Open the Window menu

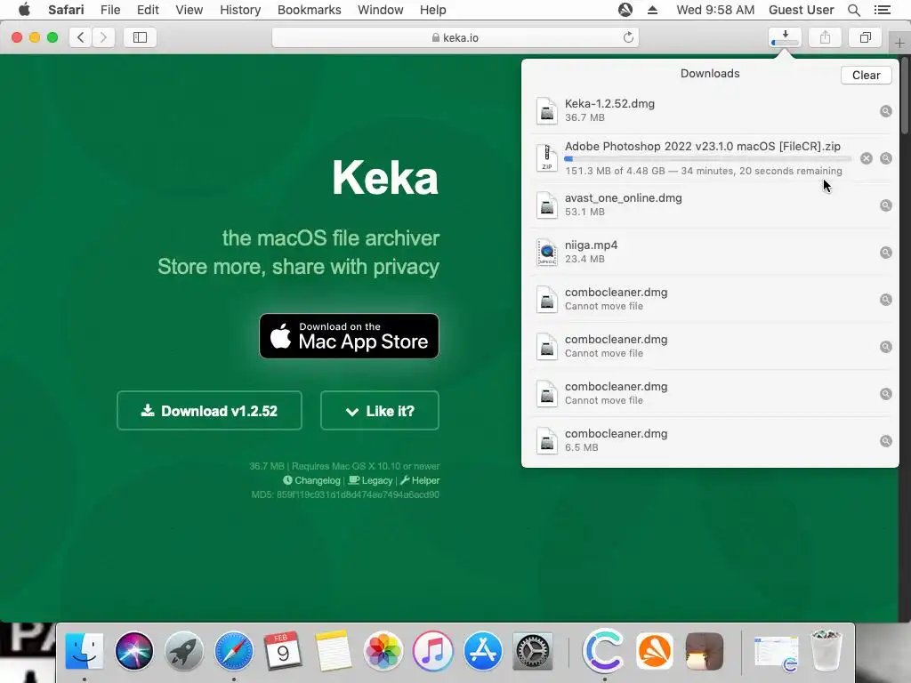pos(380,10)
